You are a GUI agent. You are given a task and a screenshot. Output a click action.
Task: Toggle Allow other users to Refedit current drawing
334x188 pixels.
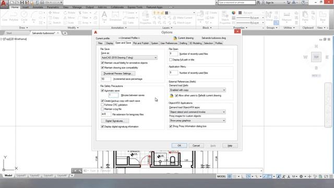tap(176, 96)
